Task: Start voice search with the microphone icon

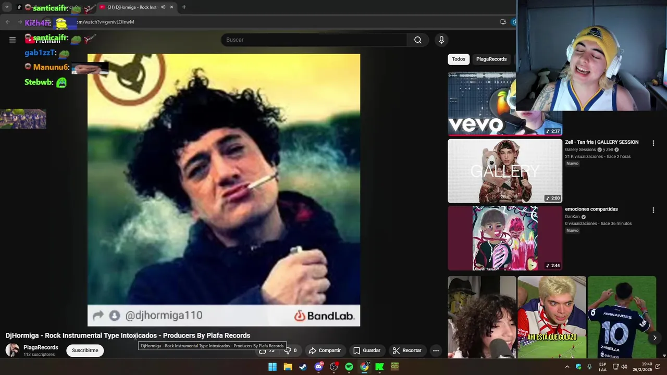Action: [x=441, y=40]
